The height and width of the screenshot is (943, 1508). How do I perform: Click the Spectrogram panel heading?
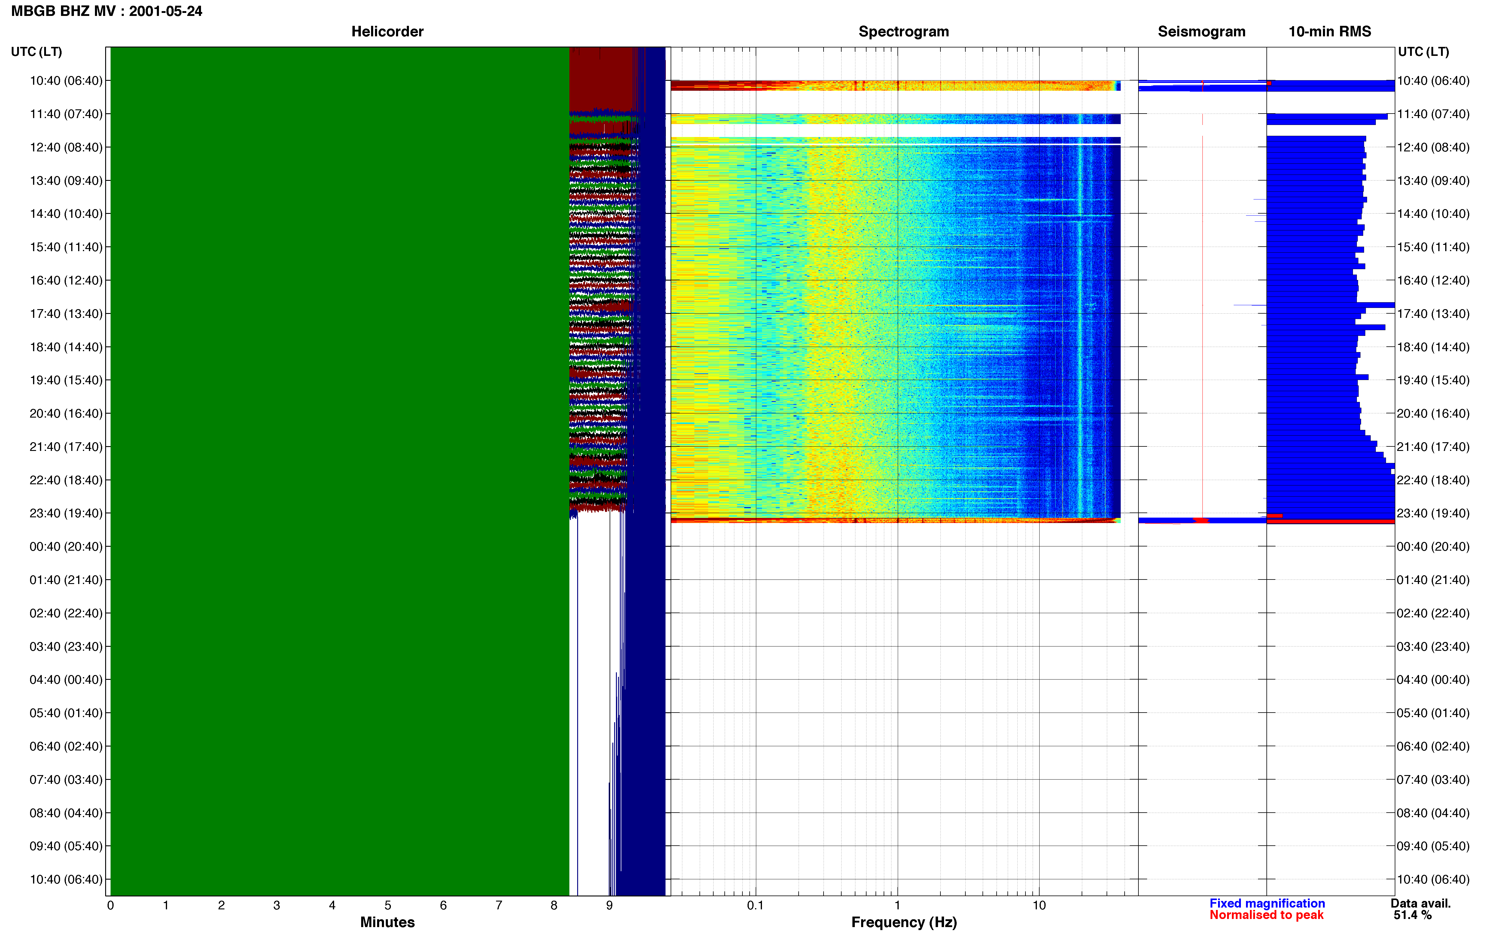pyautogui.click(x=904, y=31)
